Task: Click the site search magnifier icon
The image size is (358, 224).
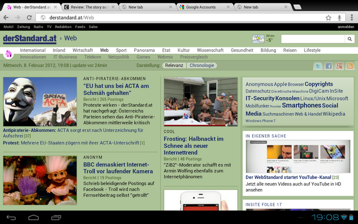Action: 350,39
